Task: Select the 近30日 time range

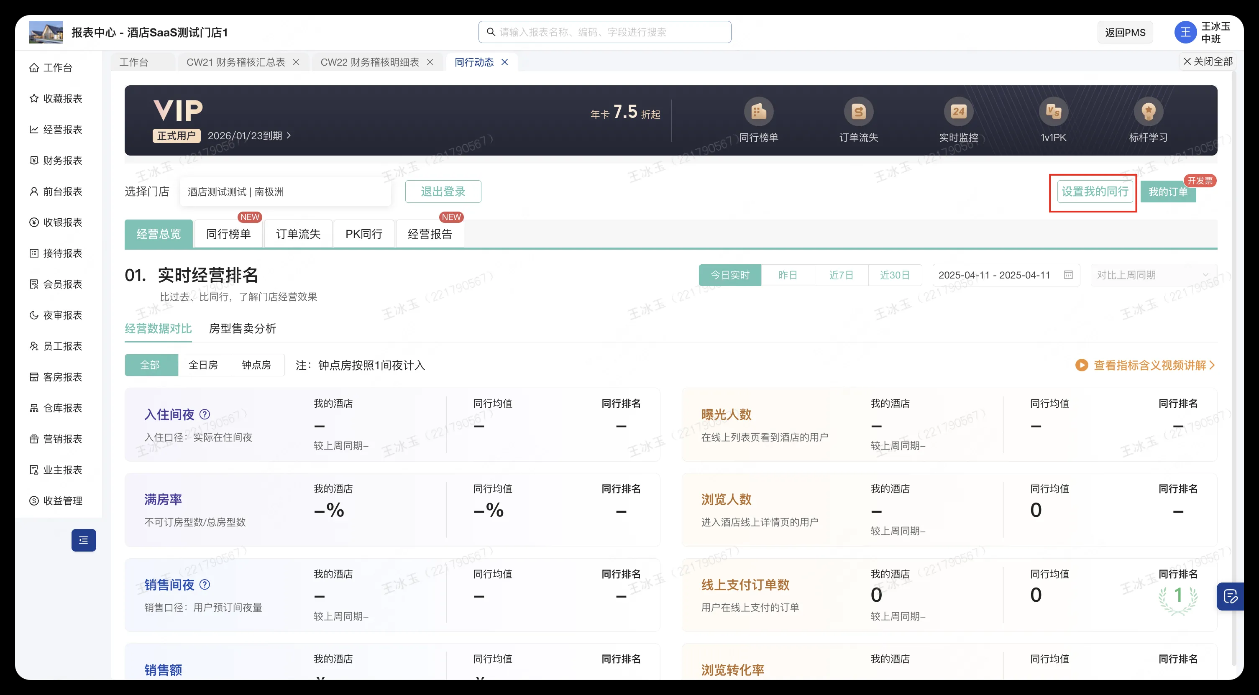Action: [895, 275]
